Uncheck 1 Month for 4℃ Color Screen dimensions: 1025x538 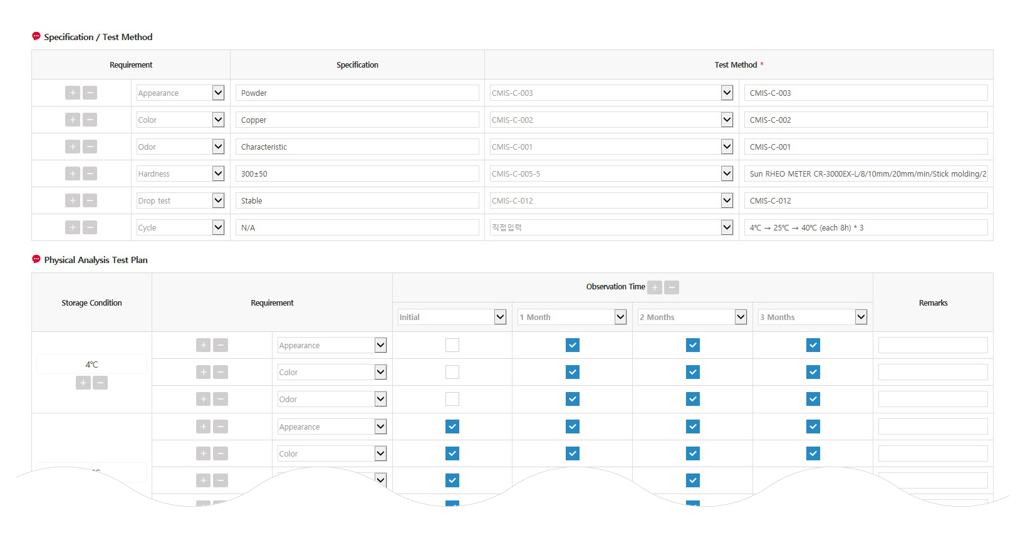(x=573, y=372)
